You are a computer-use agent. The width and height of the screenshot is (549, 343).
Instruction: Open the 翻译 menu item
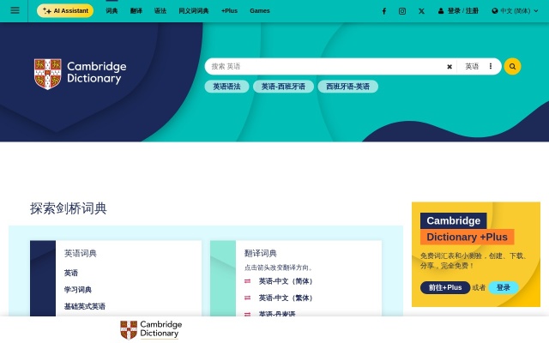click(x=136, y=11)
